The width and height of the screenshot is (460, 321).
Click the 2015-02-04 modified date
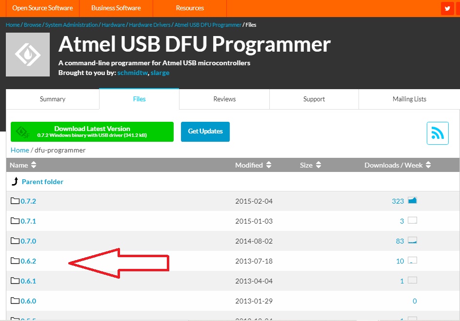pos(254,201)
